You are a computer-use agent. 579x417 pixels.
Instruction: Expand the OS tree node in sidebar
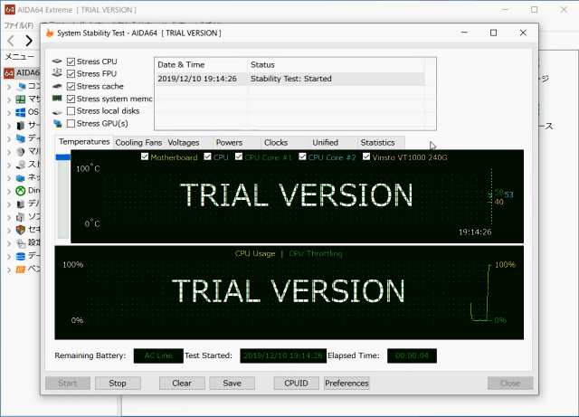pyautogui.click(x=9, y=112)
